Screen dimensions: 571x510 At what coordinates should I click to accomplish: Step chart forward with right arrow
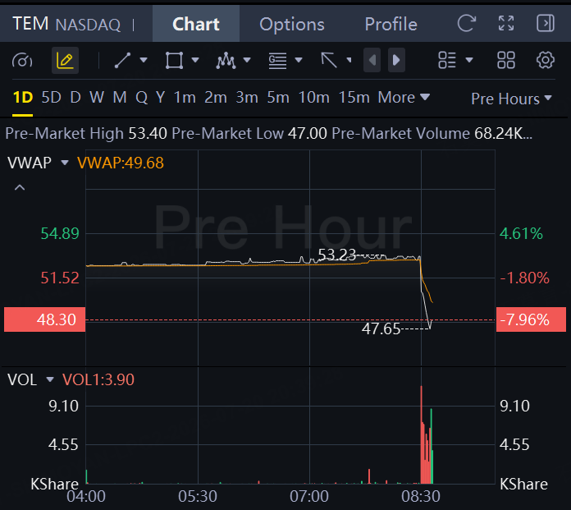coord(396,60)
